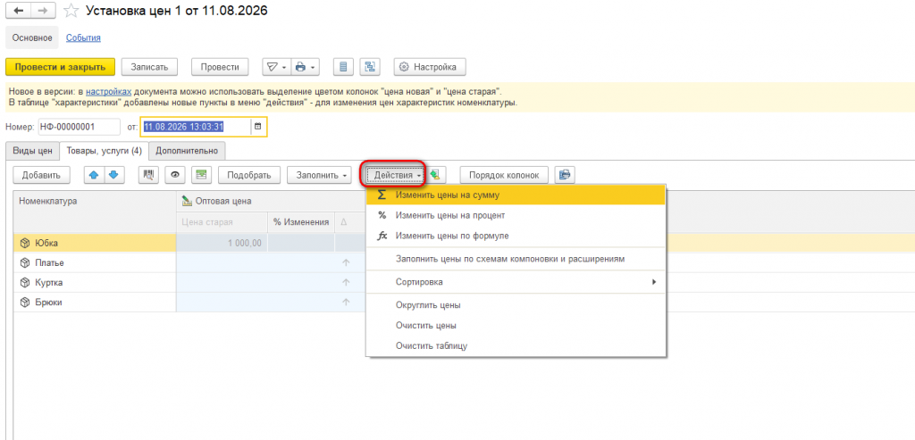
Task: Expand the Заполнить dropdown
Action: (x=319, y=174)
